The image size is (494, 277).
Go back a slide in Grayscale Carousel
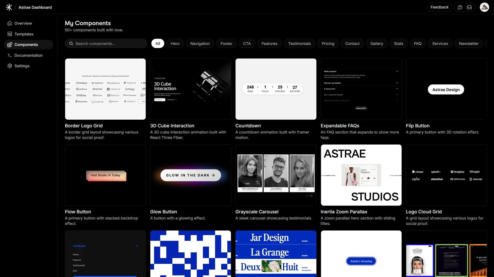tap(307, 195)
